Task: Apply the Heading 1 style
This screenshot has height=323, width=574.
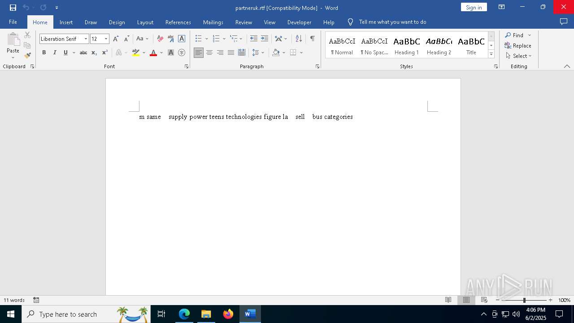Action: point(407,46)
